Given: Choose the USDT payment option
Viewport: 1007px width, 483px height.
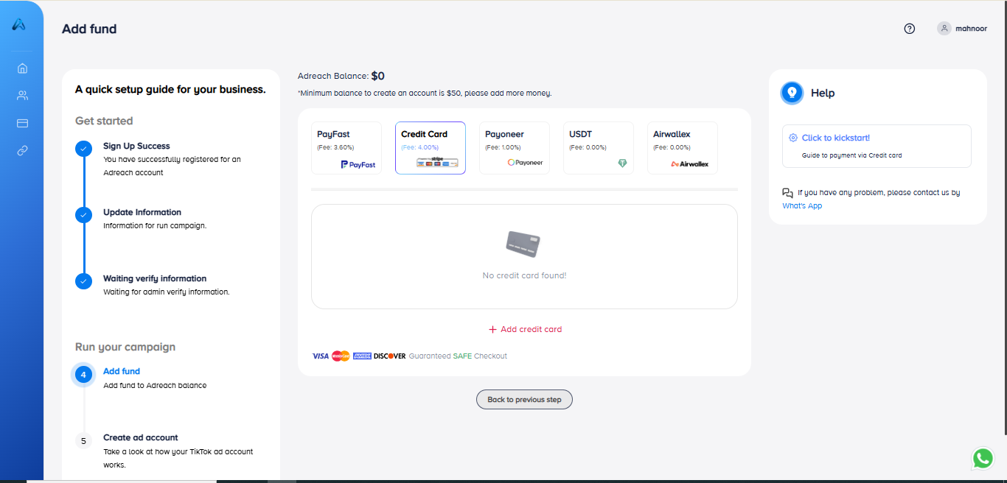Looking at the screenshot, I should click(599, 148).
